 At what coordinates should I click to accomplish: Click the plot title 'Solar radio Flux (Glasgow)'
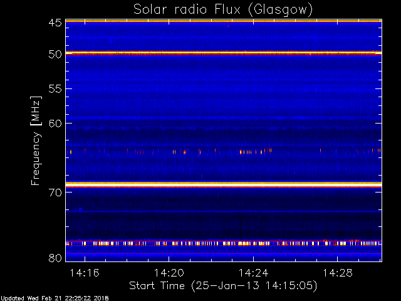click(x=223, y=10)
